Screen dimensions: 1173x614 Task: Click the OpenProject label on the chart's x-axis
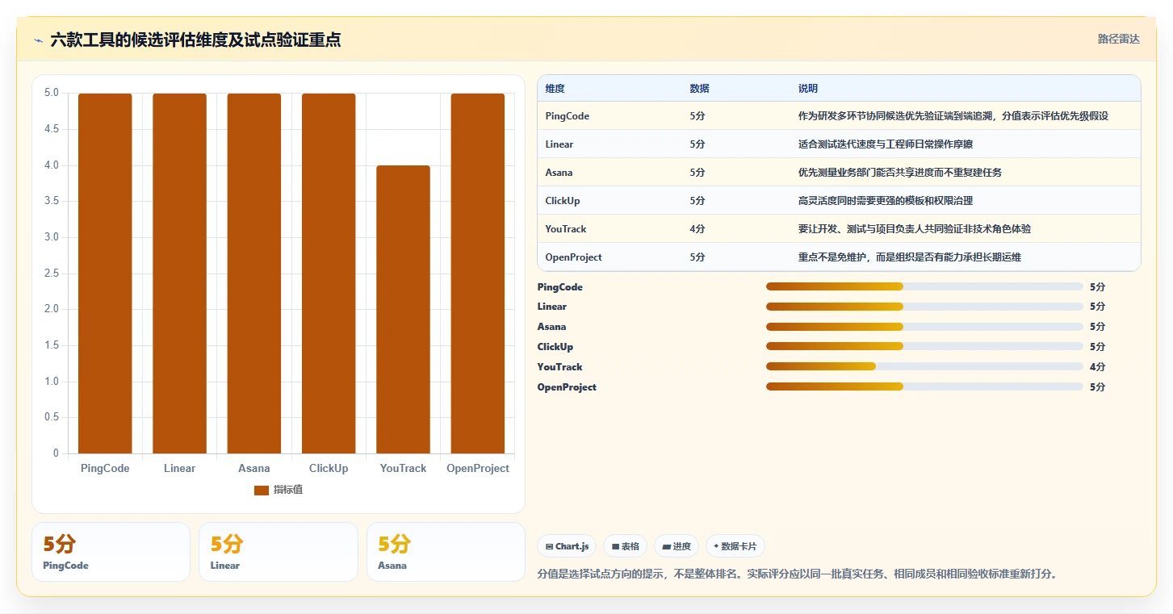478,468
